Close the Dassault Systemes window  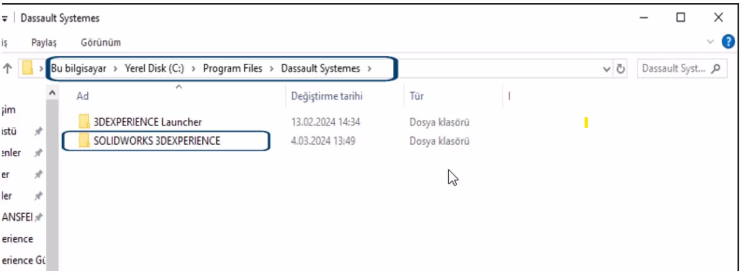pyautogui.click(x=718, y=18)
